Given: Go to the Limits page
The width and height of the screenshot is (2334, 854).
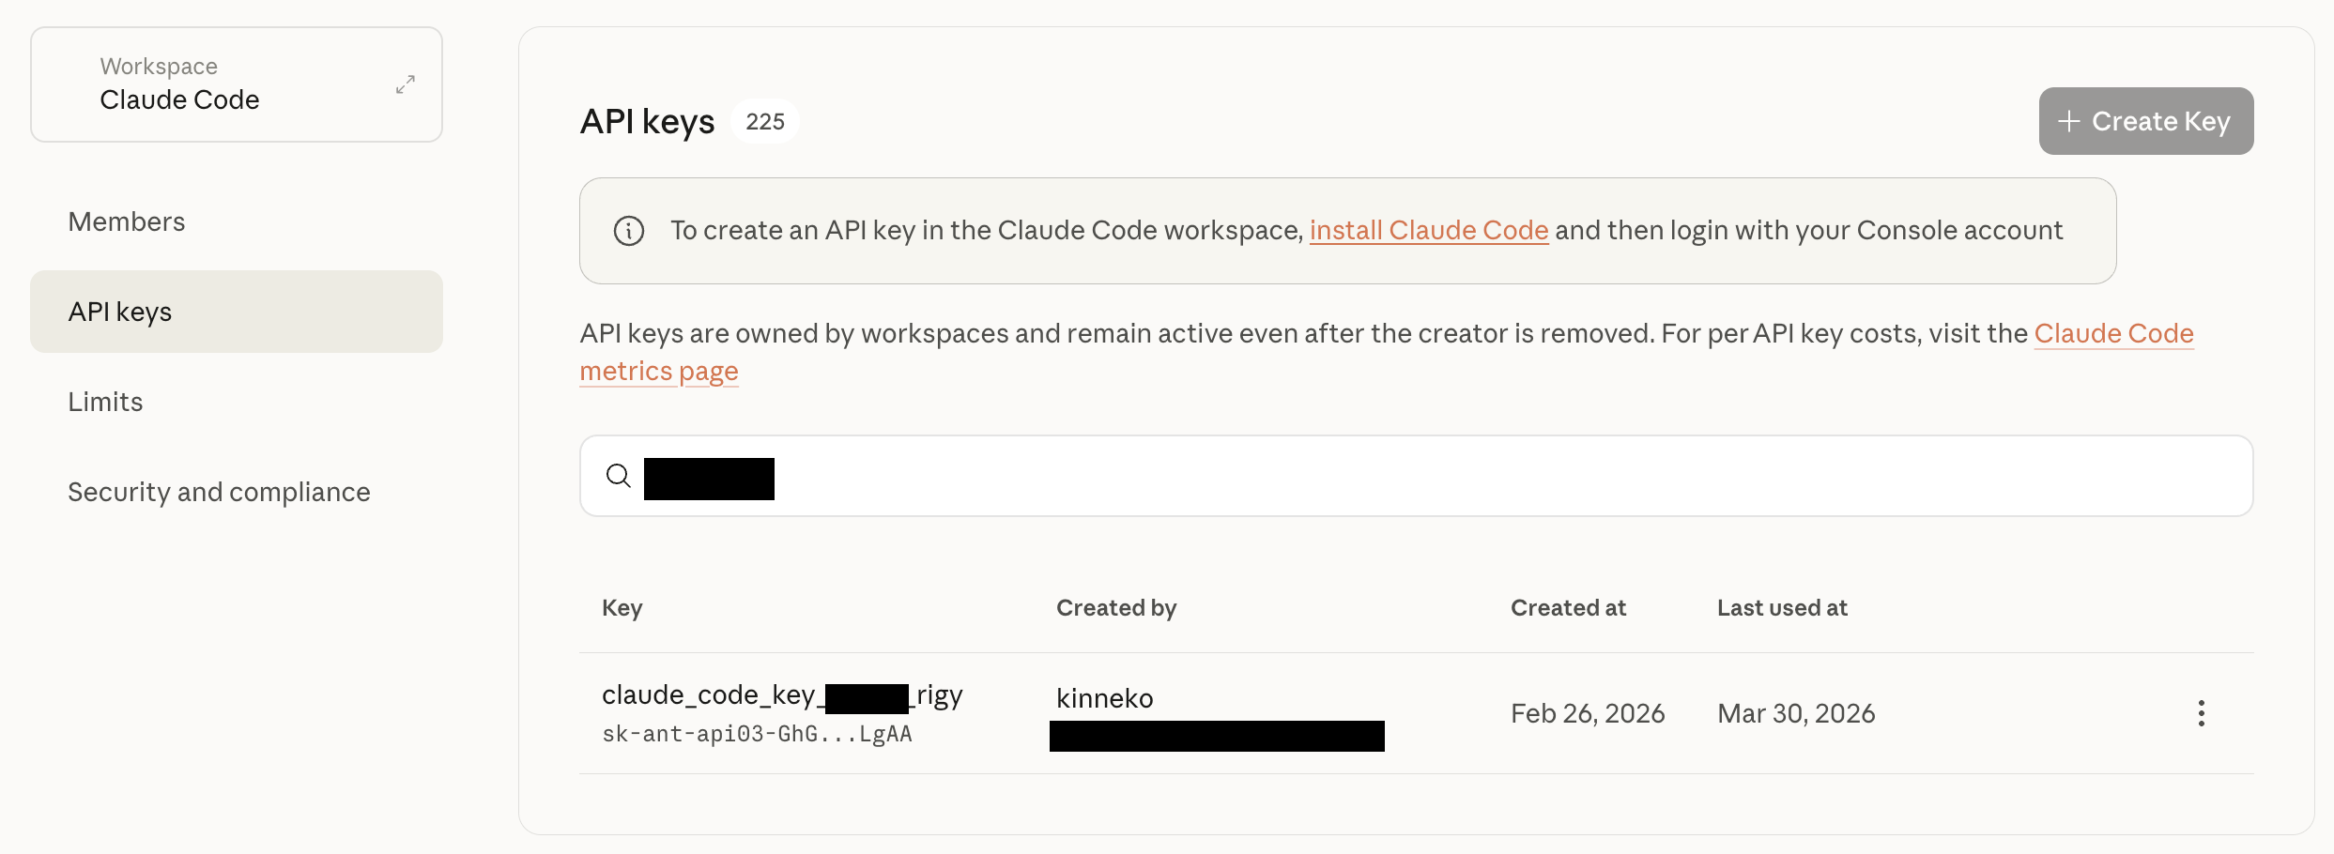Looking at the screenshot, I should [x=105, y=402].
